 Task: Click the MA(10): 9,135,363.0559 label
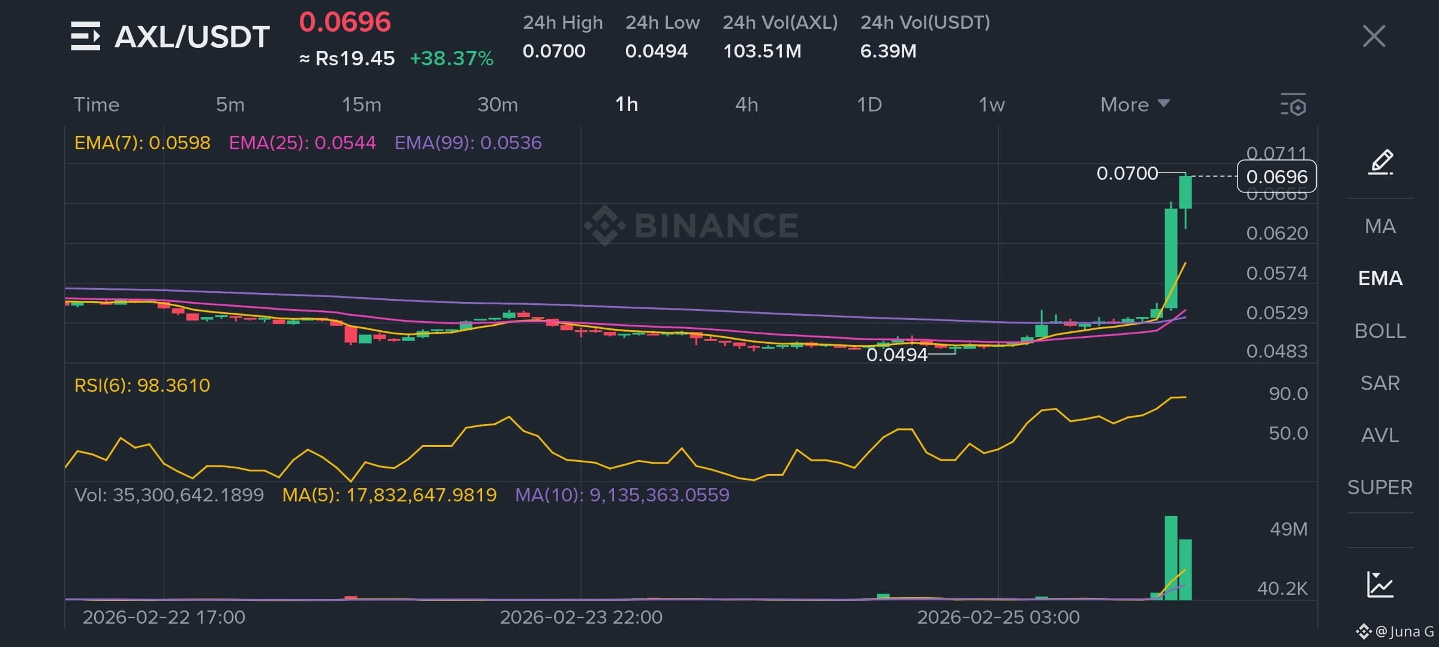pos(622,495)
